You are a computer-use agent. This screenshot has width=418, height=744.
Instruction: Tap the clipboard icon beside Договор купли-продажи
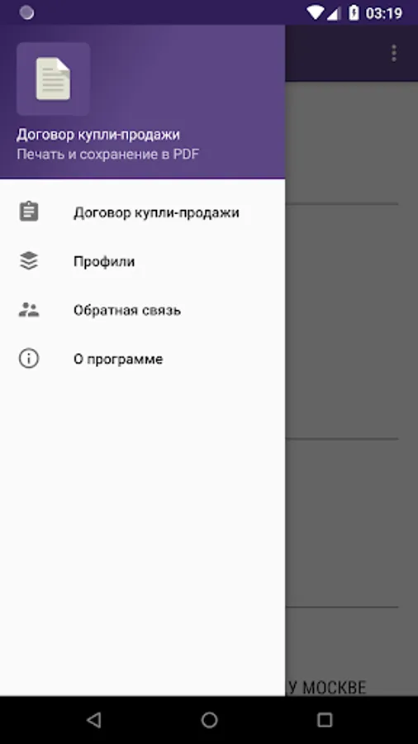pos(29,212)
